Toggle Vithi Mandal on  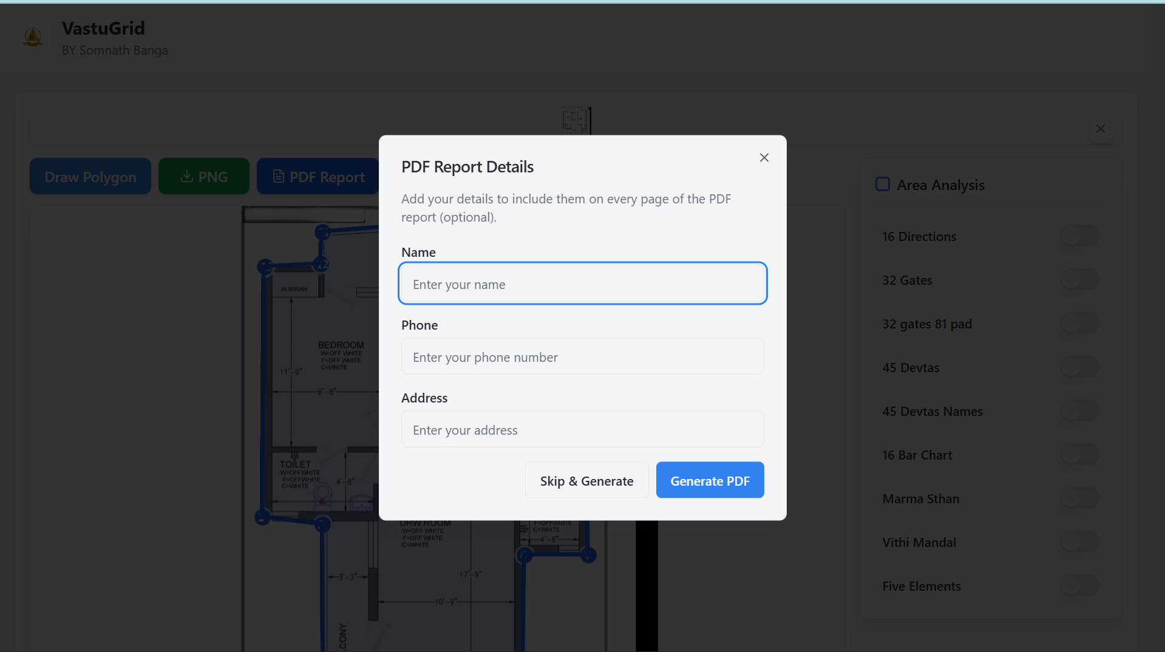(x=1080, y=542)
